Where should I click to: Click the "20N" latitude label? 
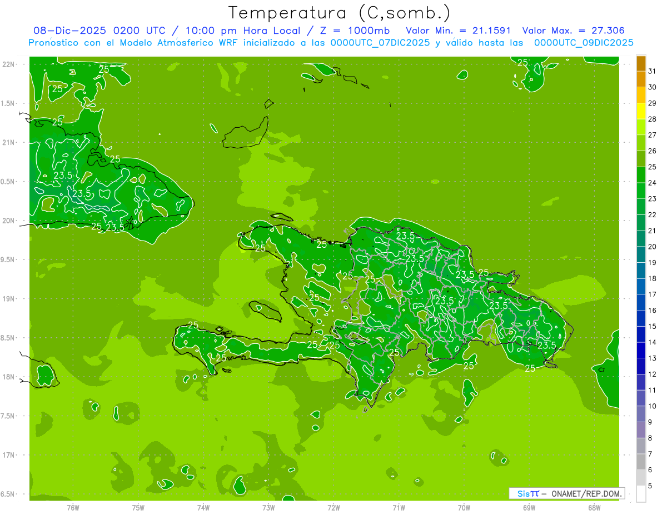click(x=9, y=221)
